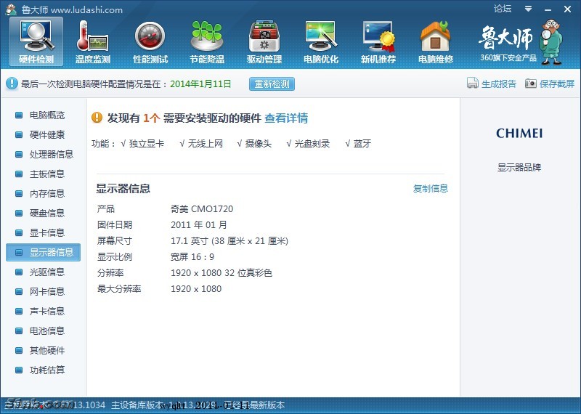Viewport: 581px width, 414px height.
Task: Launch the 电脑优化 optimization tool
Action: pyautogui.click(x=321, y=42)
